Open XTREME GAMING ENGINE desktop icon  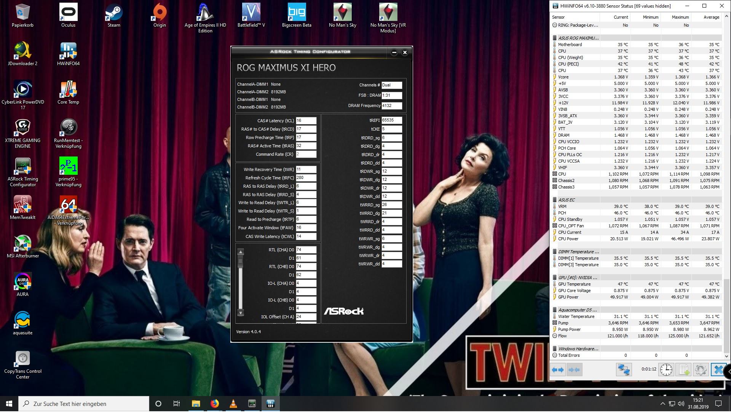coord(23,134)
